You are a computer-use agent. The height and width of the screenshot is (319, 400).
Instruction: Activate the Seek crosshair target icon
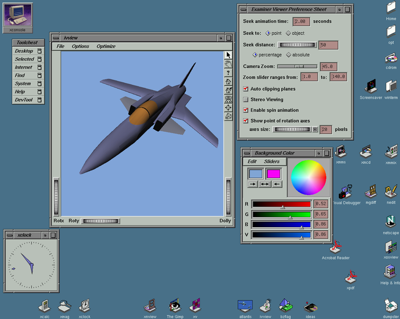pyautogui.click(x=228, y=107)
